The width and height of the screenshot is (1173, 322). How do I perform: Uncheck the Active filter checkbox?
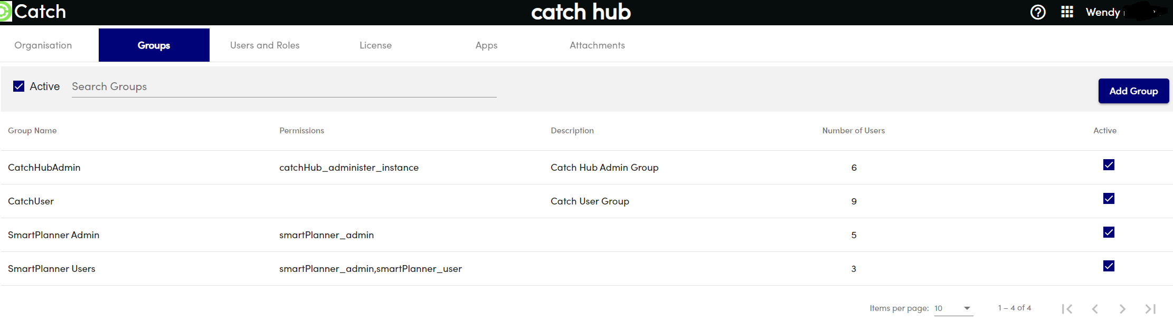[19, 86]
